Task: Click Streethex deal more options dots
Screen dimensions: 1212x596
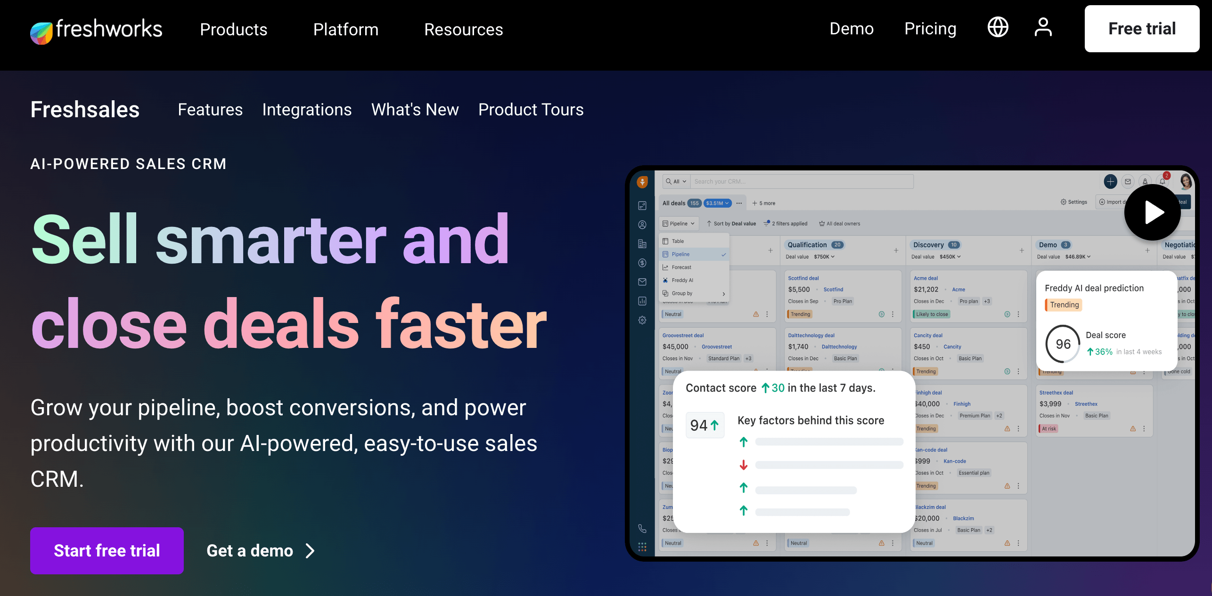Action: click(x=1144, y=428)
